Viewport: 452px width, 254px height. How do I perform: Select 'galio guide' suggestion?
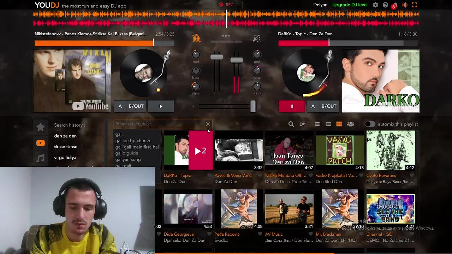[x=127, y=153]
